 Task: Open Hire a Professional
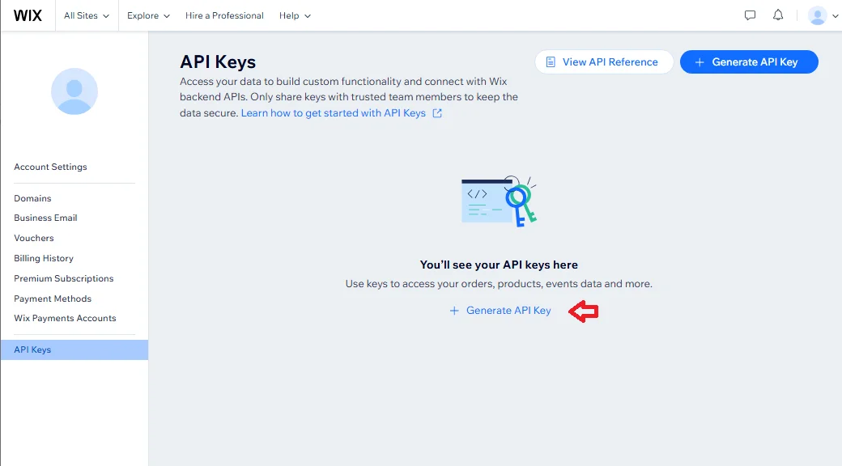point(224,15)
